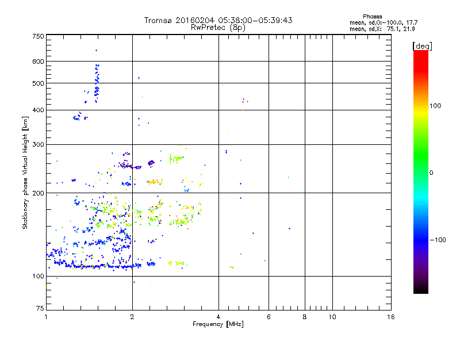Click the colorbar tick label '0'
The width and height of the screenshot is (460, 345).
pos(431,173)
